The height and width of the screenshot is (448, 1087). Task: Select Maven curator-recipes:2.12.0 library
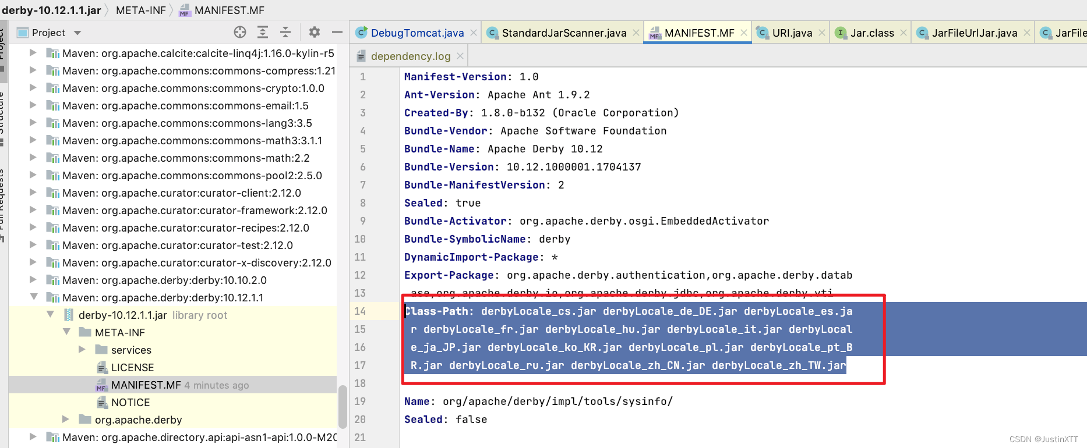click(x=186, y=228)
